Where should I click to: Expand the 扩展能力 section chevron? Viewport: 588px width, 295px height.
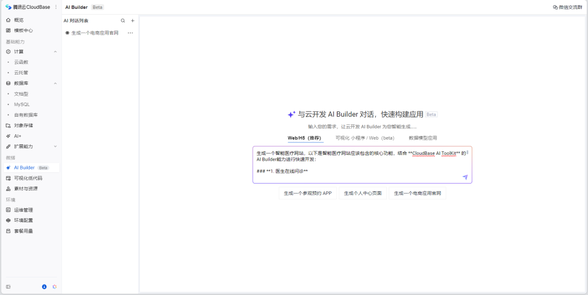click(55, 147)
